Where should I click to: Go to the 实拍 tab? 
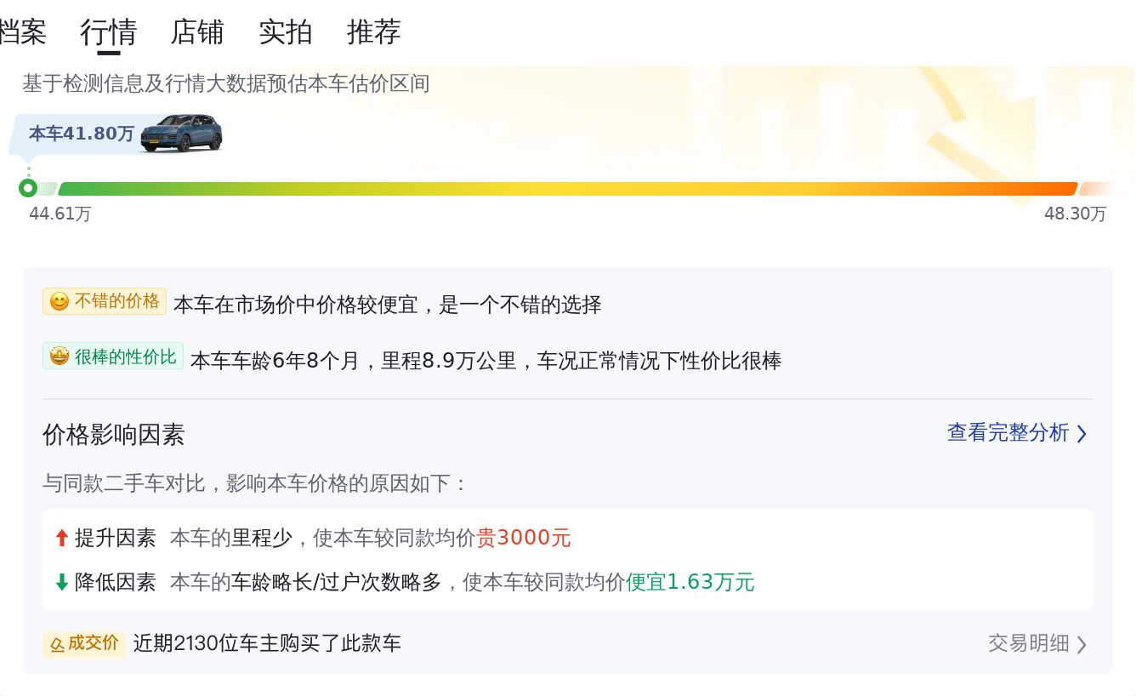pyautogui.click(x=286, y=32)
